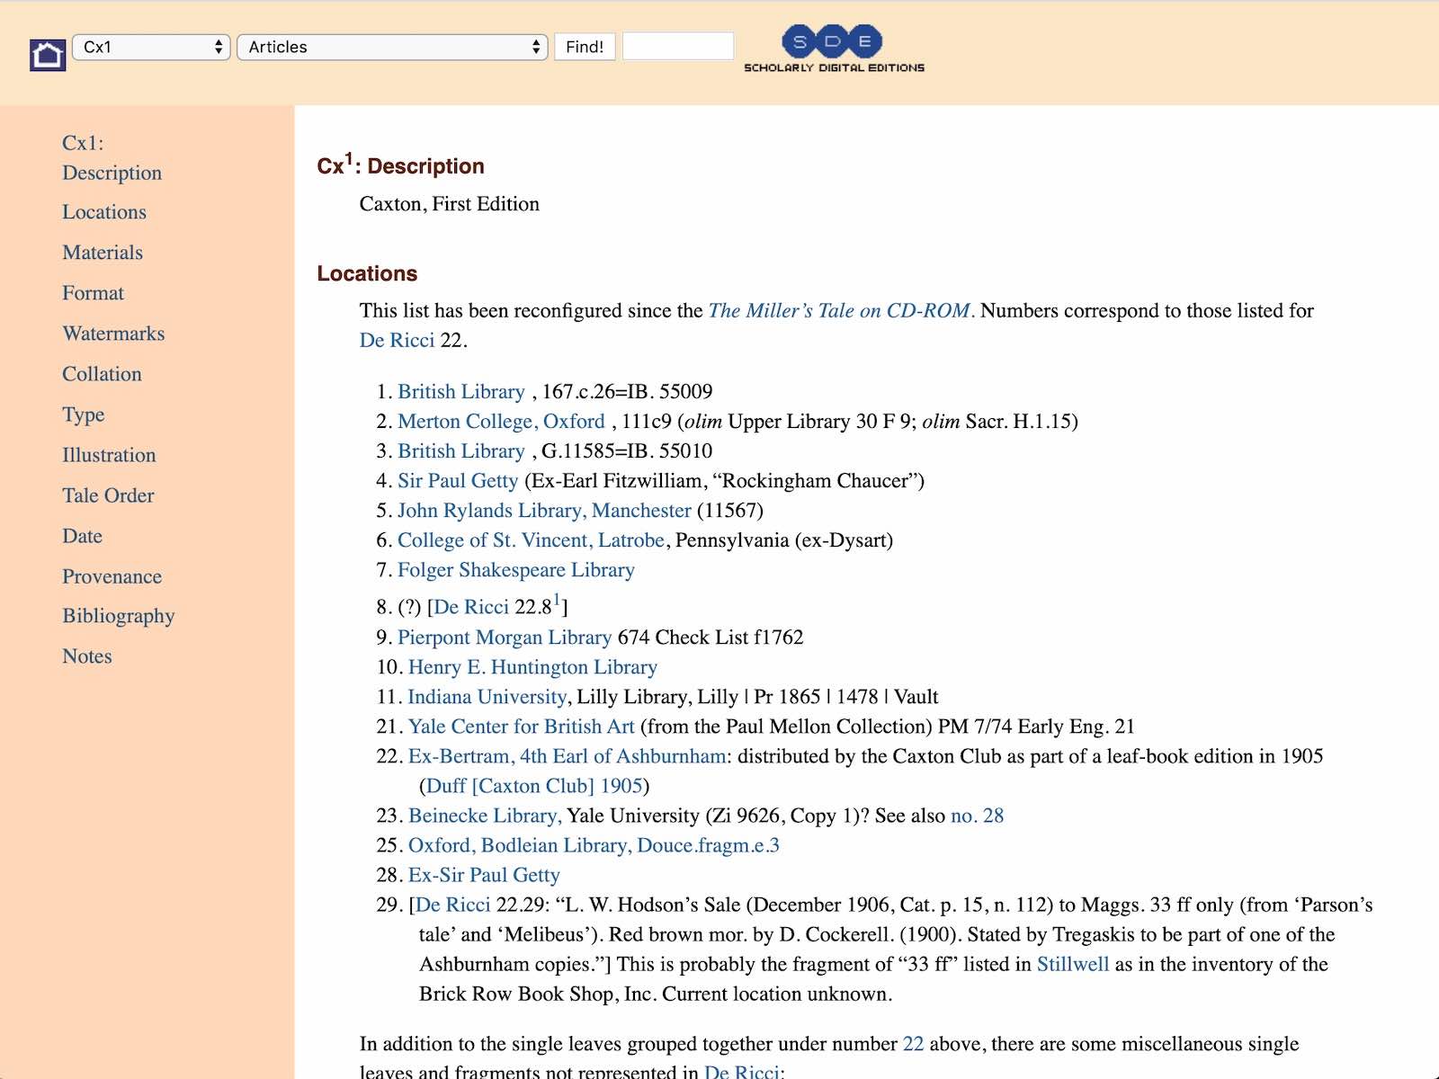Open Pierpont Morgan Library link
This screenshot has width=1439, height=1079.
click(505, 637)
